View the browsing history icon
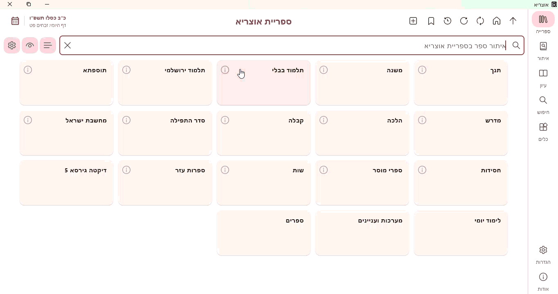 coord(448,21)
